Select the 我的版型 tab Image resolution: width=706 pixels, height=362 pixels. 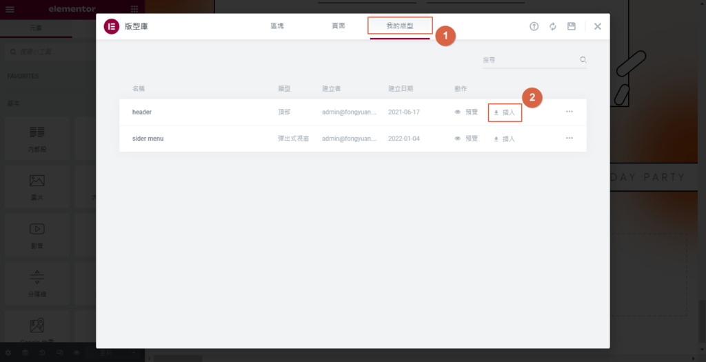400,26
